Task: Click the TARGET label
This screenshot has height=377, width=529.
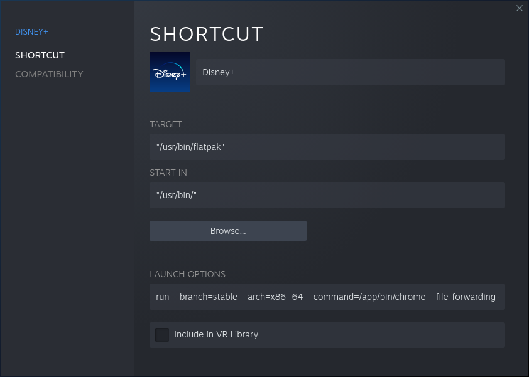Action: click(x=166, y=124)
